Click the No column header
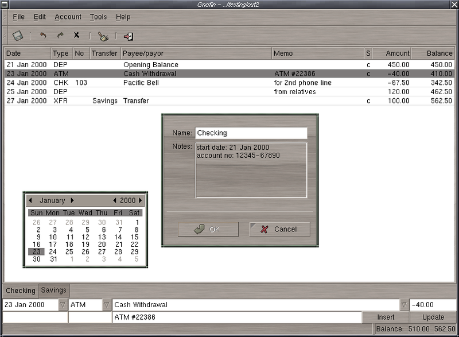 (81, 53)
